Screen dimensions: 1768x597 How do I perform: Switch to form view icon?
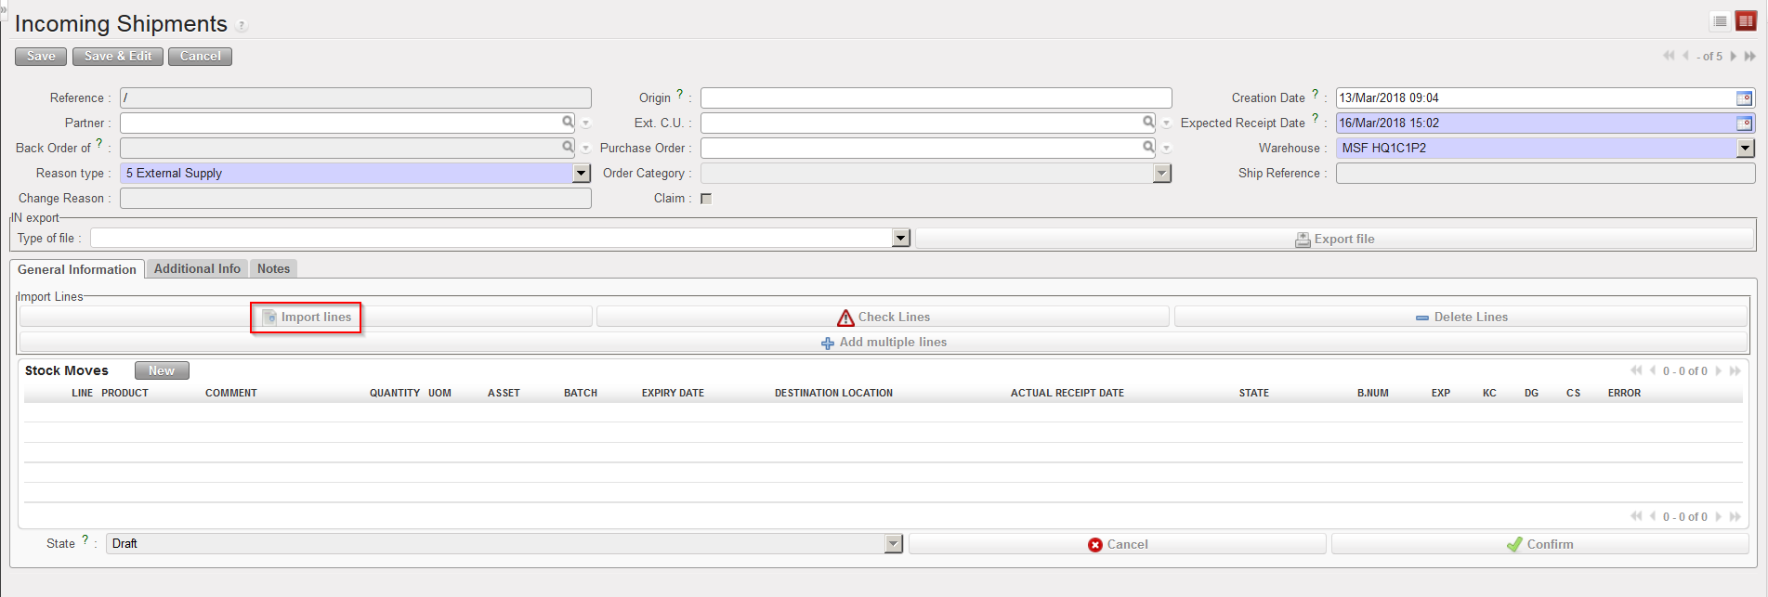(1746, 21)
